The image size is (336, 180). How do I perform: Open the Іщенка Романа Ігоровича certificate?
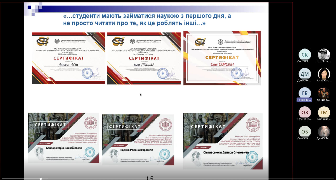coord(138,140)
